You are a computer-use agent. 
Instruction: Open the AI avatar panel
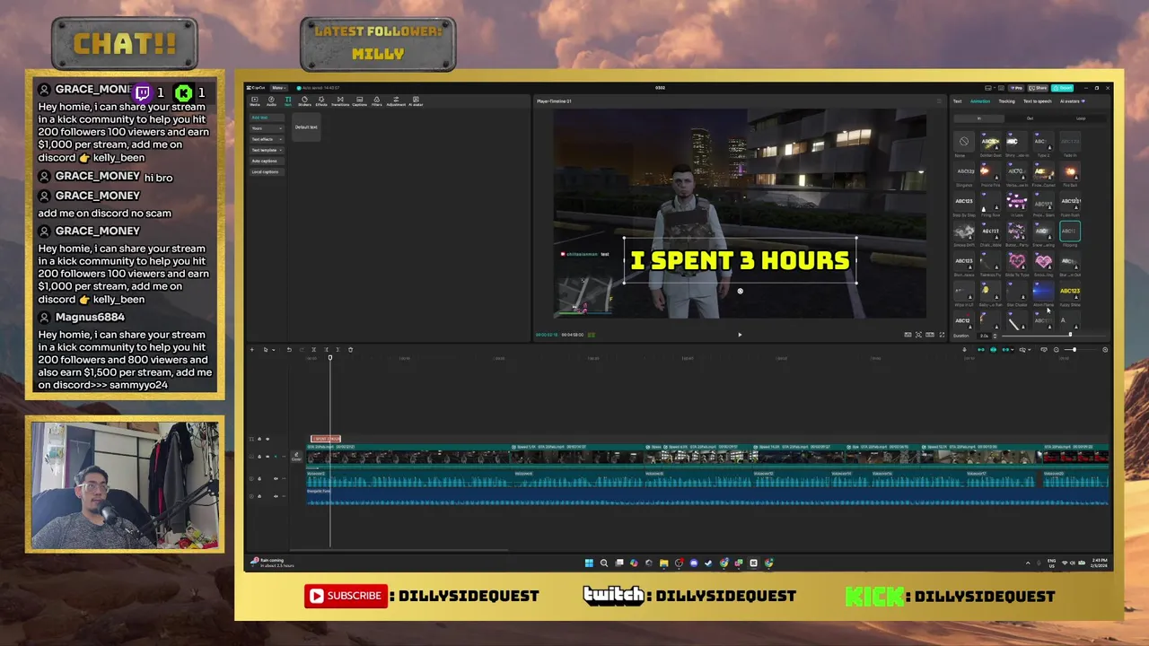(416, 101)
